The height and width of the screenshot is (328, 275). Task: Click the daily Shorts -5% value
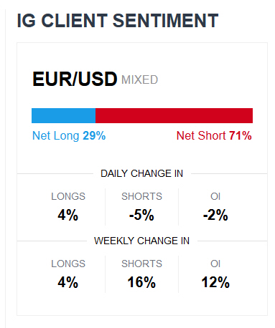(x=141, y=215)
